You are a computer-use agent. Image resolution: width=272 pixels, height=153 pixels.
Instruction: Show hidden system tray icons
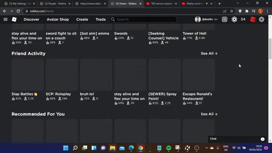(x=207, y=148)
